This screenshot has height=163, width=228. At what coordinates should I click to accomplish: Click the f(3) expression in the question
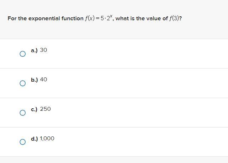(x=174, y=18)
